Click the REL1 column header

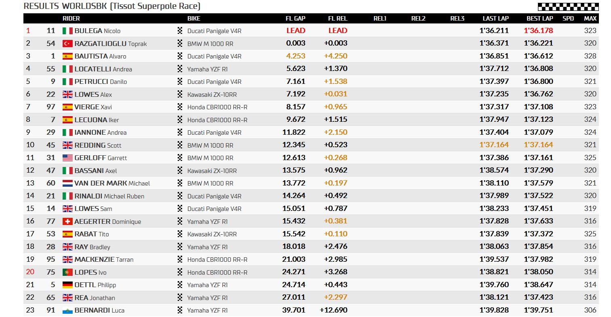[x=380, y=19]
